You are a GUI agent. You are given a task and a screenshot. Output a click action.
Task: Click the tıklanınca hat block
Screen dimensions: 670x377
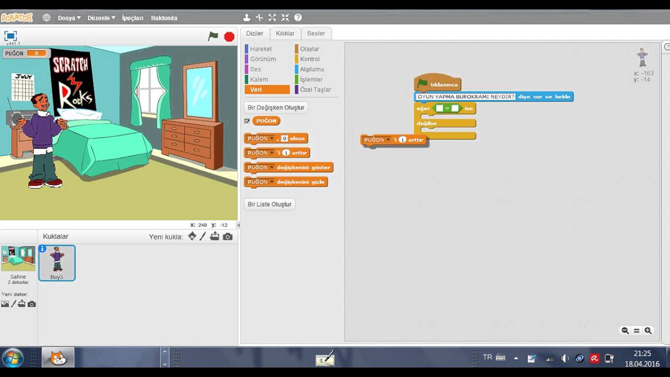click(x=437, y=83)
